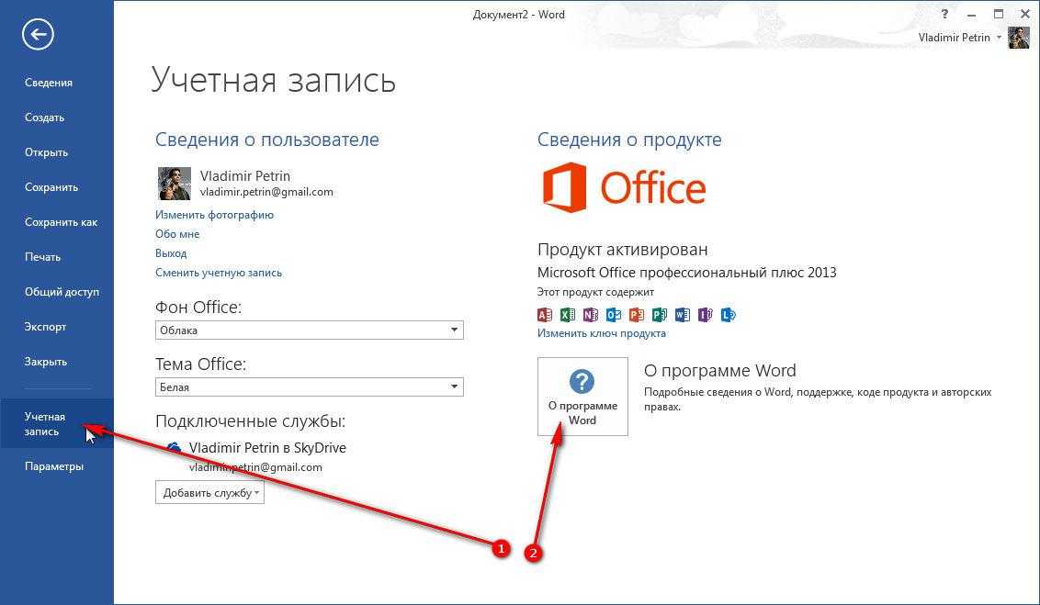1040x605 pixels.
Task: Maximize the Word window
Action: [x=999, y=14]
